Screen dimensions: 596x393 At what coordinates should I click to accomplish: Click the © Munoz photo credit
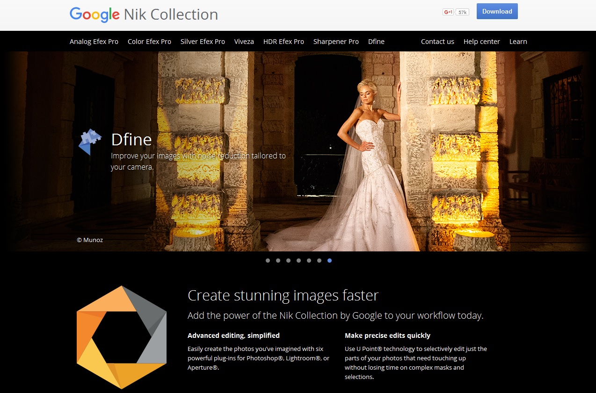(x=90, y=240)
